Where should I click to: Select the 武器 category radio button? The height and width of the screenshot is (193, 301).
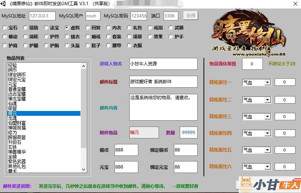tap(171, 28)
